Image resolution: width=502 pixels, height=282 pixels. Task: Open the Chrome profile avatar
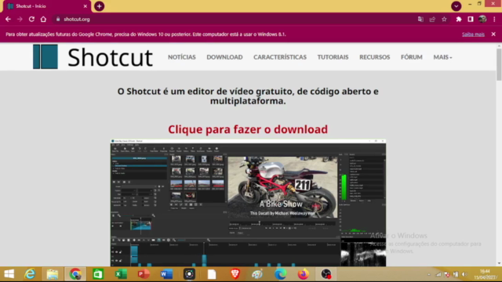click(x=482, y=19)
